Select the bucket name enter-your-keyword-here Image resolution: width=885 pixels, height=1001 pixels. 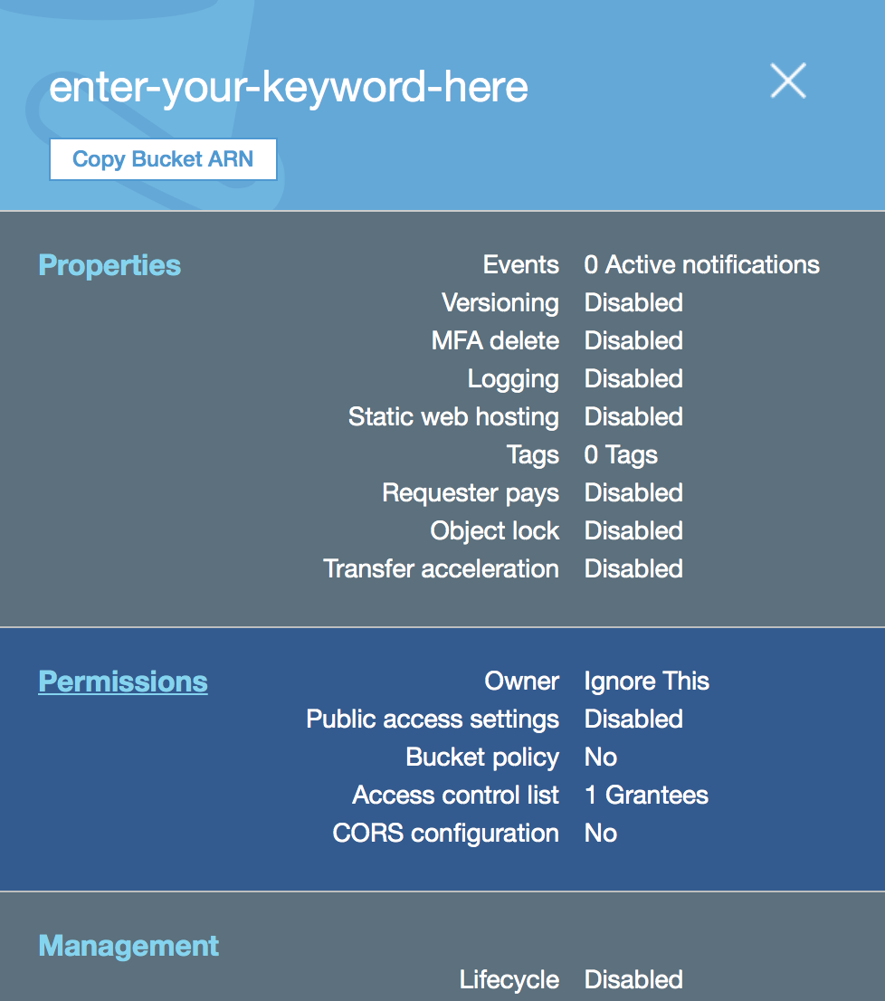(289, 87)
